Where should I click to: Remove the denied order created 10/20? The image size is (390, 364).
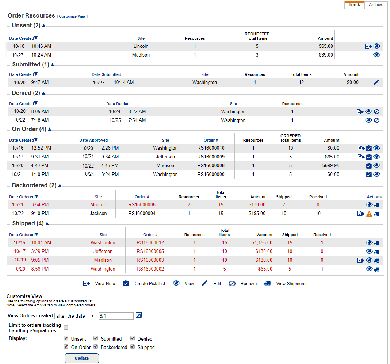click(377, 111)
